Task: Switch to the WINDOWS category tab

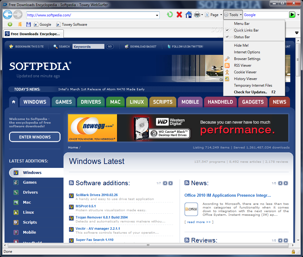Action: click(35, 102)
